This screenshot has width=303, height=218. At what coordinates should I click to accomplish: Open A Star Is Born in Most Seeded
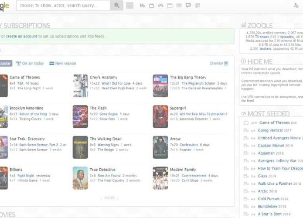(269, 214)
